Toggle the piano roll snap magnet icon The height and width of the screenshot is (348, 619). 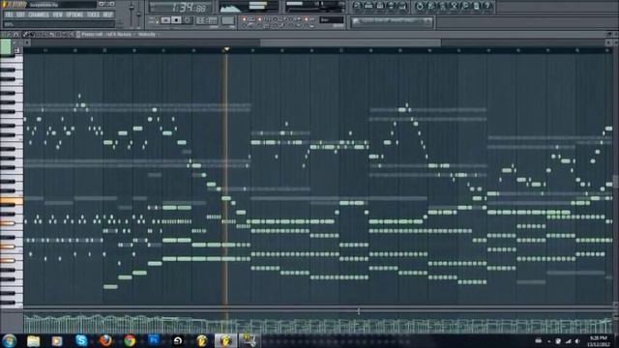coord(16,35)
